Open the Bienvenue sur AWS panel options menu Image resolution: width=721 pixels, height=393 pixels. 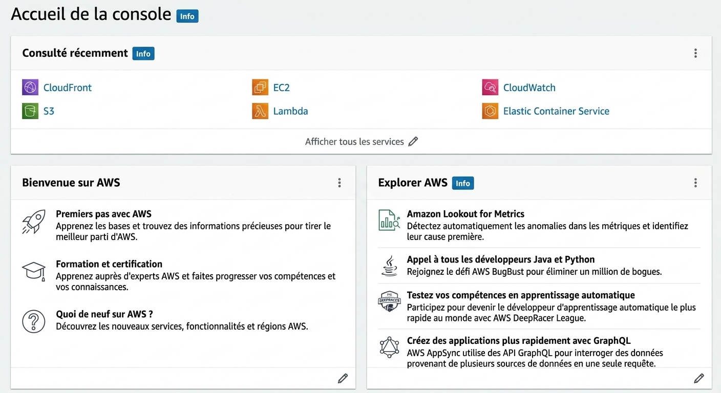pyautogui.click(x=339, y=183)
